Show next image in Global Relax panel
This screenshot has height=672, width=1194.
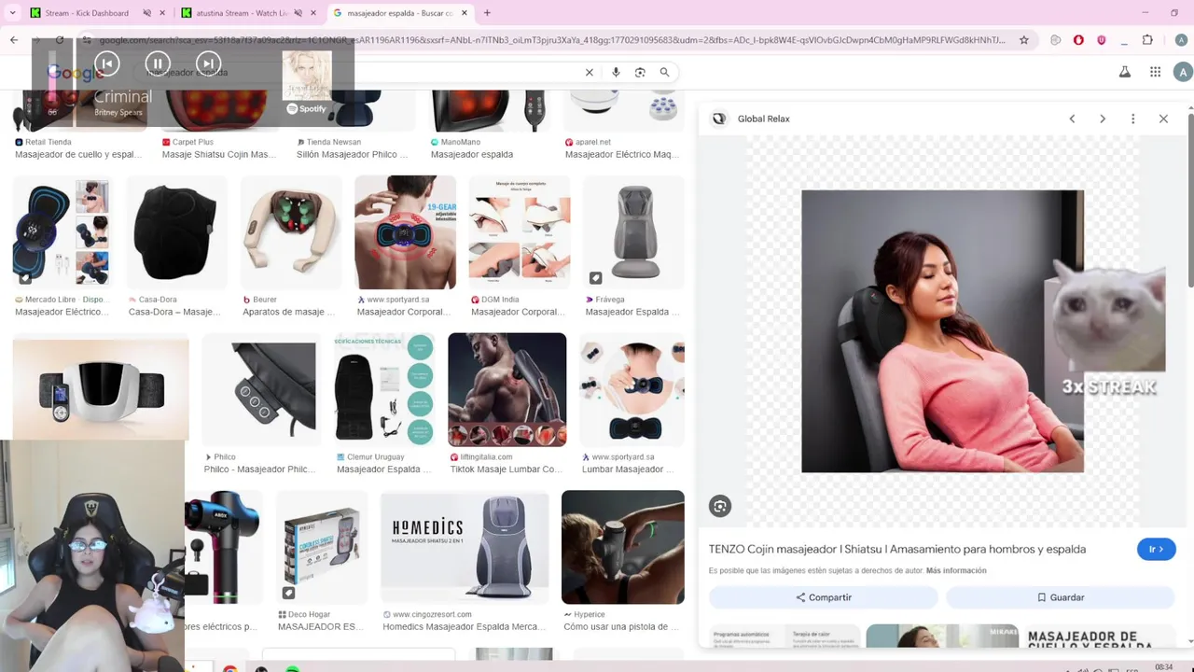pyautogui.click(x=1103, y=119)
